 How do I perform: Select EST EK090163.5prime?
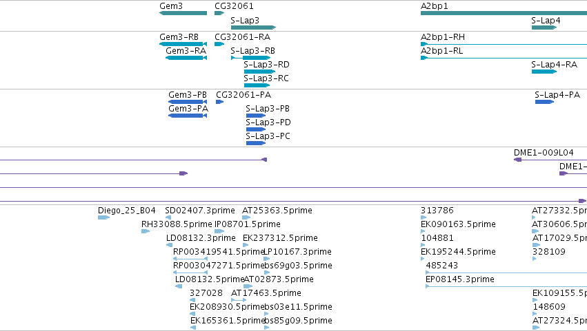pos(423,231)
